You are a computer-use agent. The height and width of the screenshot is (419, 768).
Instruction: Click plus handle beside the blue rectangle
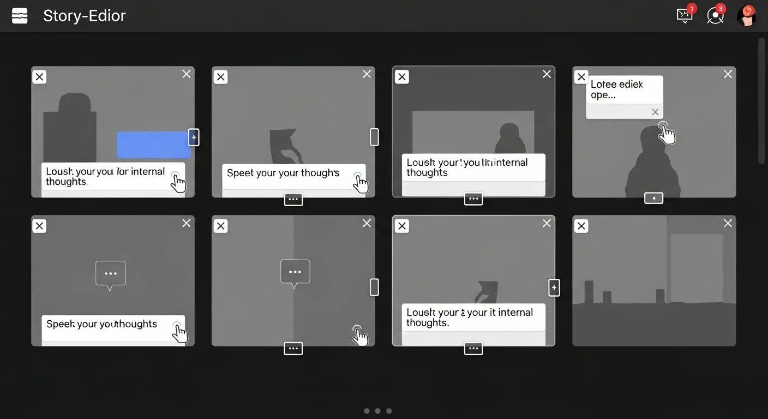(x=194, y=137)
